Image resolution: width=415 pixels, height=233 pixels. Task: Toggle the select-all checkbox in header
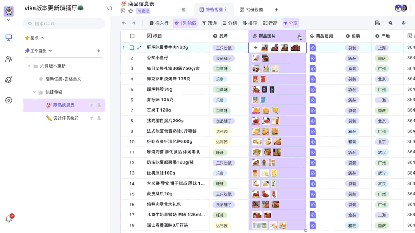132,36
